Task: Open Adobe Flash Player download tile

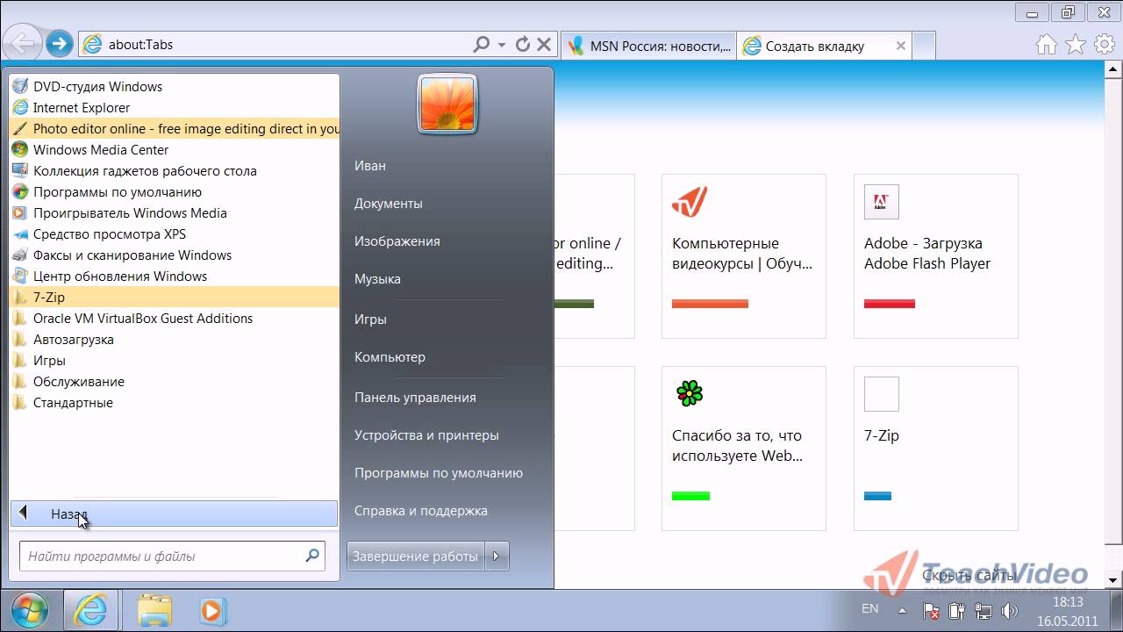Action: (x=936, y=256)
